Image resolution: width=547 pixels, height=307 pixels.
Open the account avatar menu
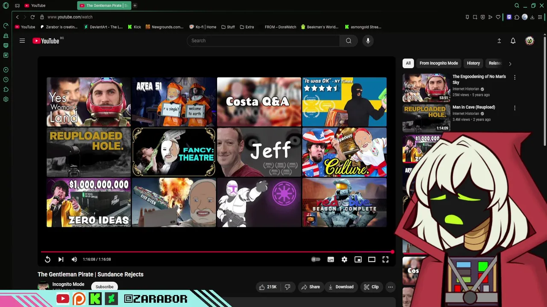tap(529, 41)
